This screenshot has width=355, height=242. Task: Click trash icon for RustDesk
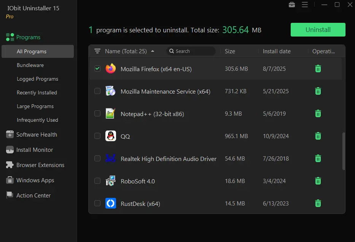(318, 203)
